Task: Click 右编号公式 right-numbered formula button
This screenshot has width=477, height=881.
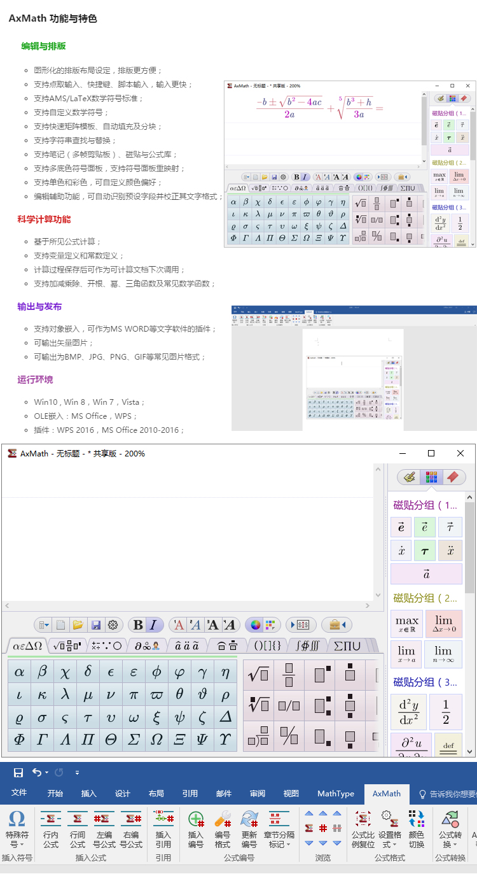Action: pyautogui.click(x=131, y=829)
